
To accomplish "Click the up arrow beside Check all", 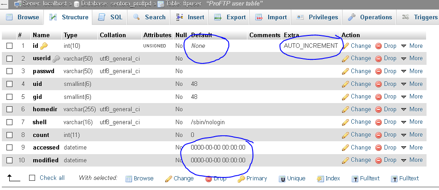I will click(13, 178).
